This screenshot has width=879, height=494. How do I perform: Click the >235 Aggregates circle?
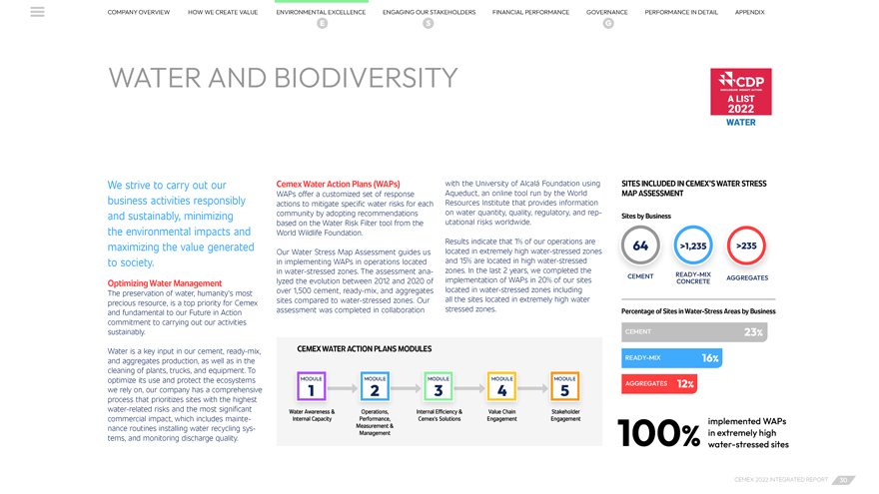(746, 246)
